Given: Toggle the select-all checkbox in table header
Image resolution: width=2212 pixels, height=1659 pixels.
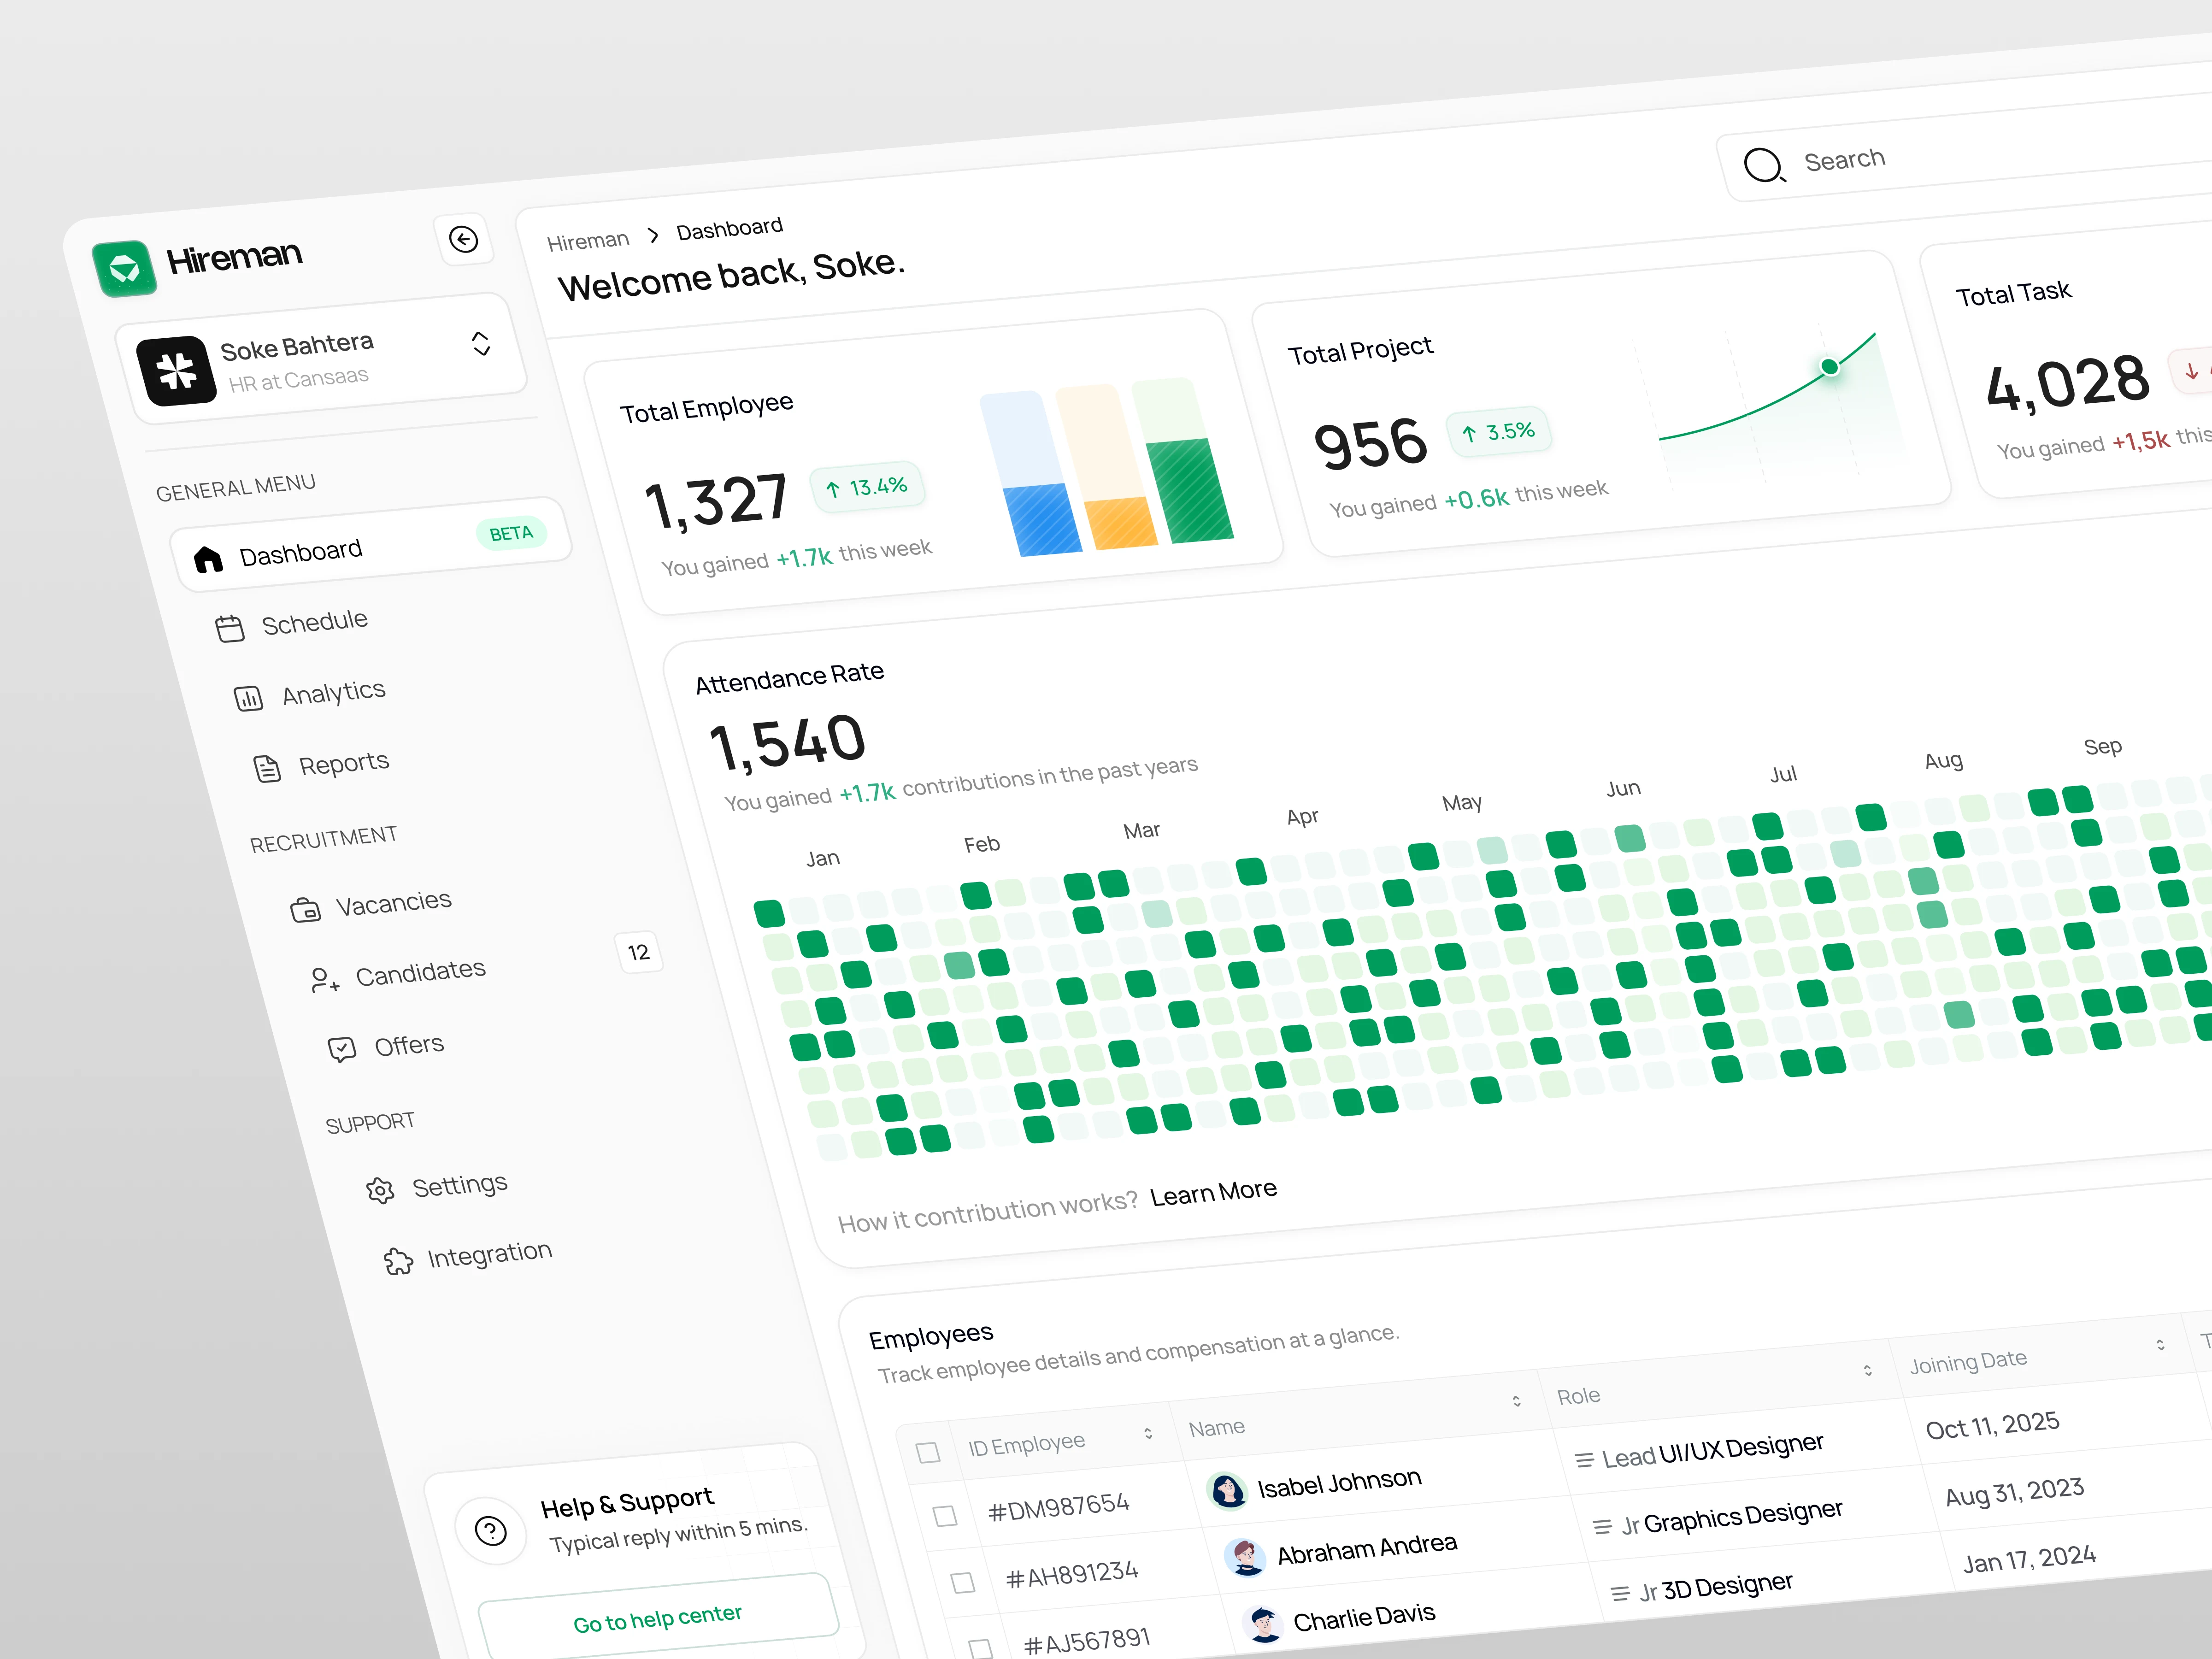Looking at the screenshot, I should pyautogui.click(x=928, y=1452).
